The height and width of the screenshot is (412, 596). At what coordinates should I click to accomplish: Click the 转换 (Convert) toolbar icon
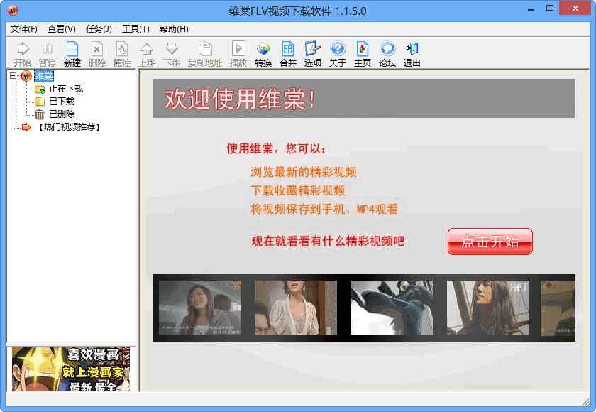(x=263, y=53)
